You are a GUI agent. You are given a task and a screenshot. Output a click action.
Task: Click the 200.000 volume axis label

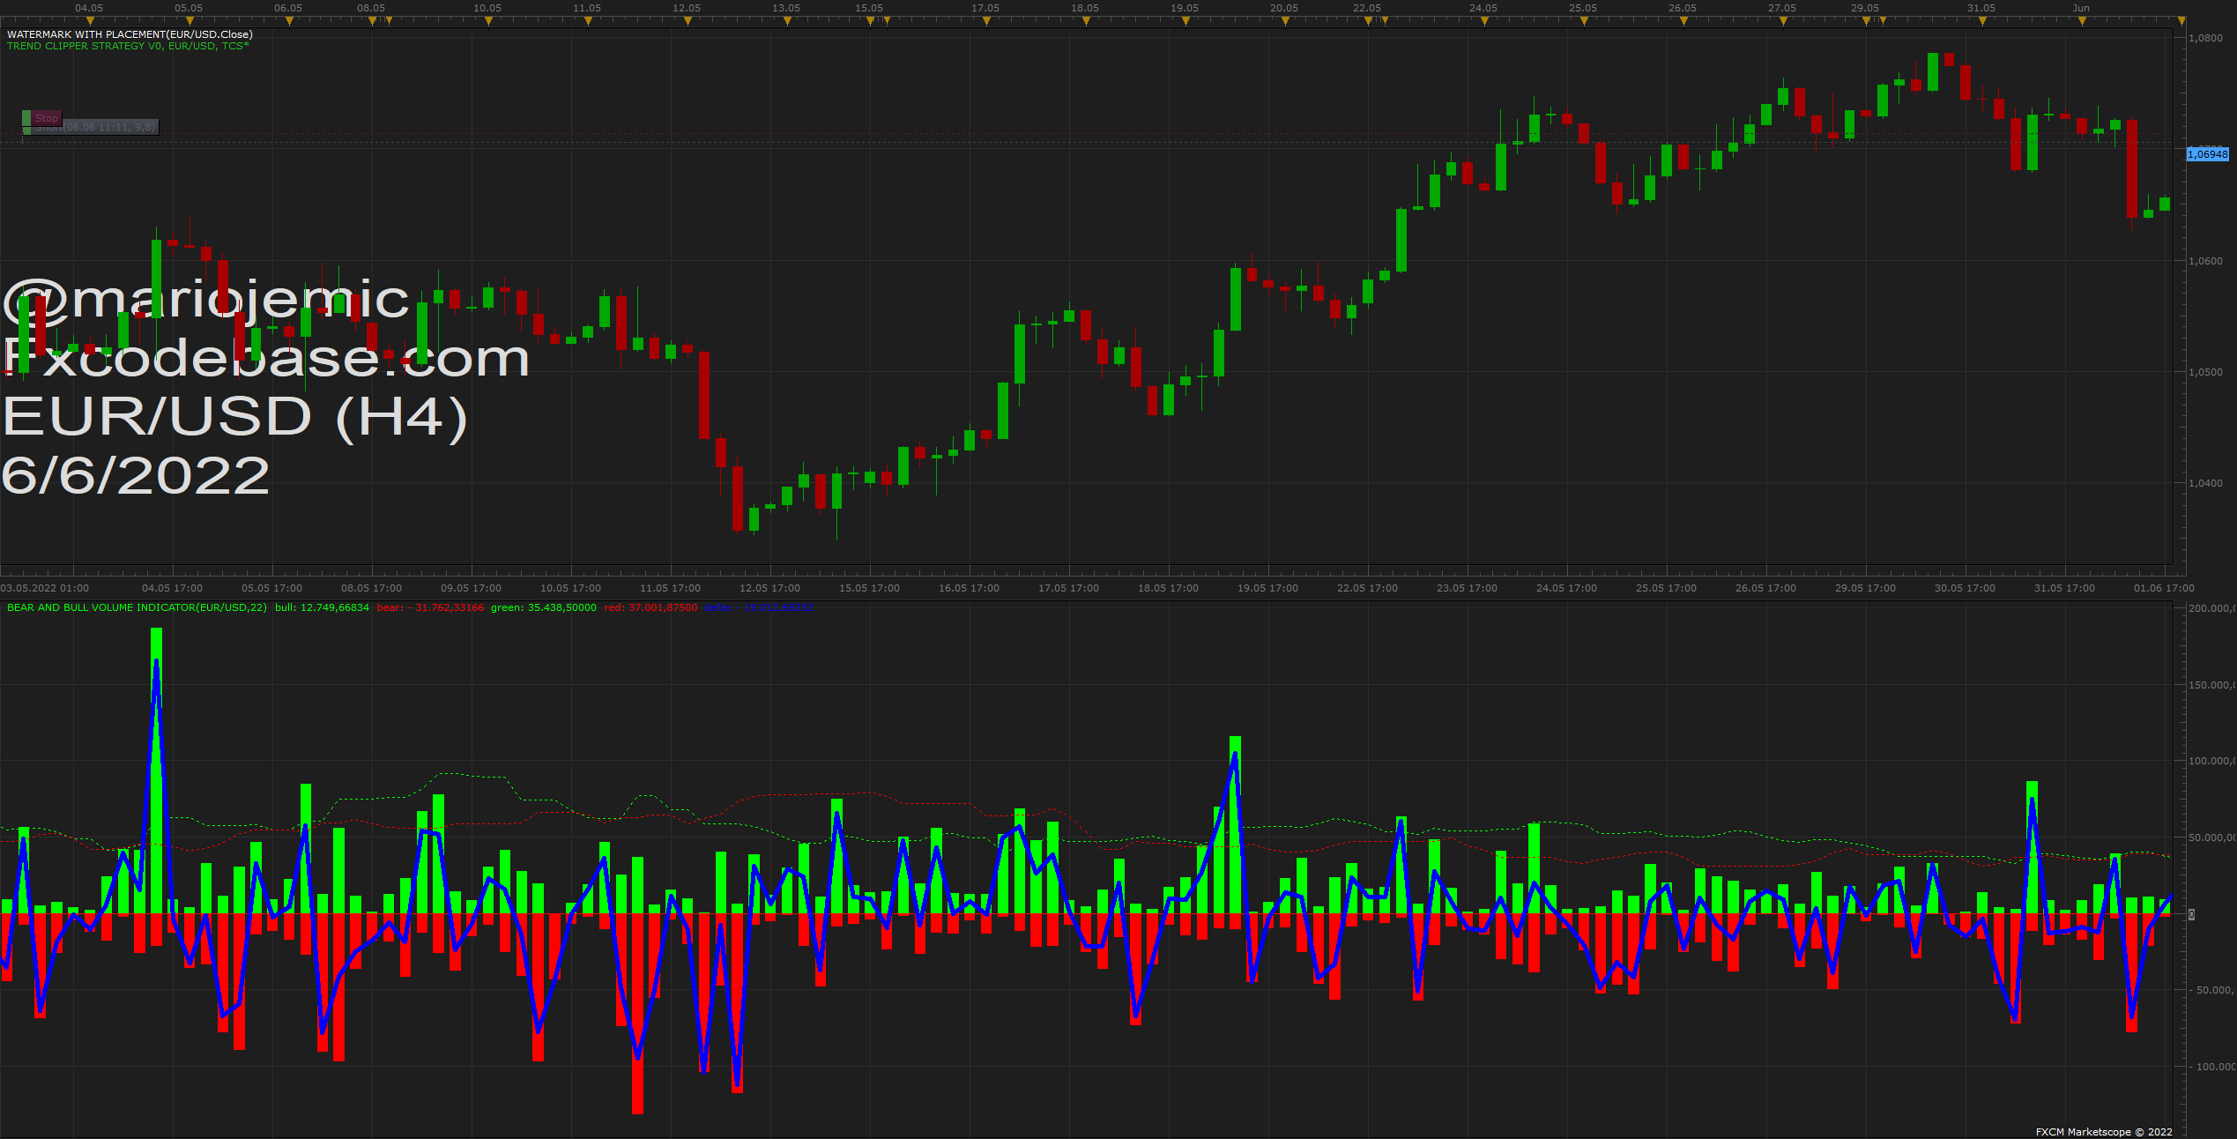2212,608
